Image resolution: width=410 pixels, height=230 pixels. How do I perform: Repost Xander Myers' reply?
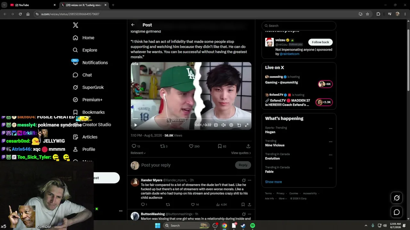coord(168,204)
